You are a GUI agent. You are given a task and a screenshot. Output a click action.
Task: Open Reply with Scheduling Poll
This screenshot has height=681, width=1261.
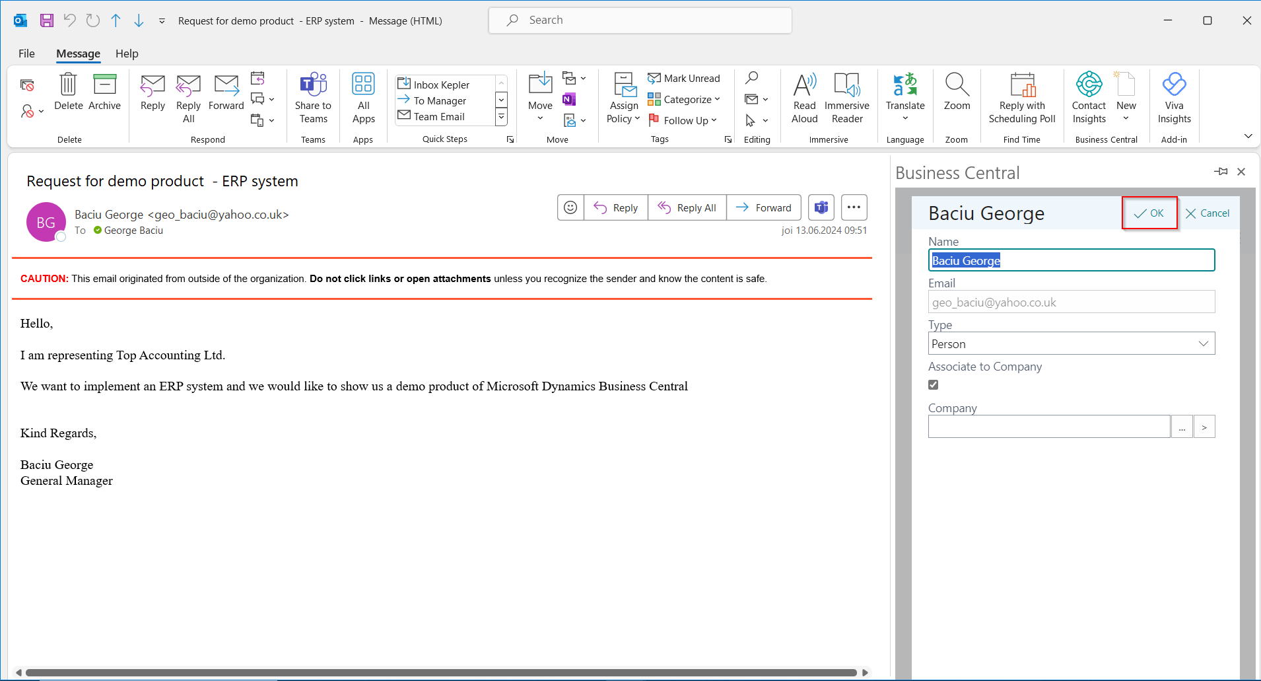[1022, 98]
